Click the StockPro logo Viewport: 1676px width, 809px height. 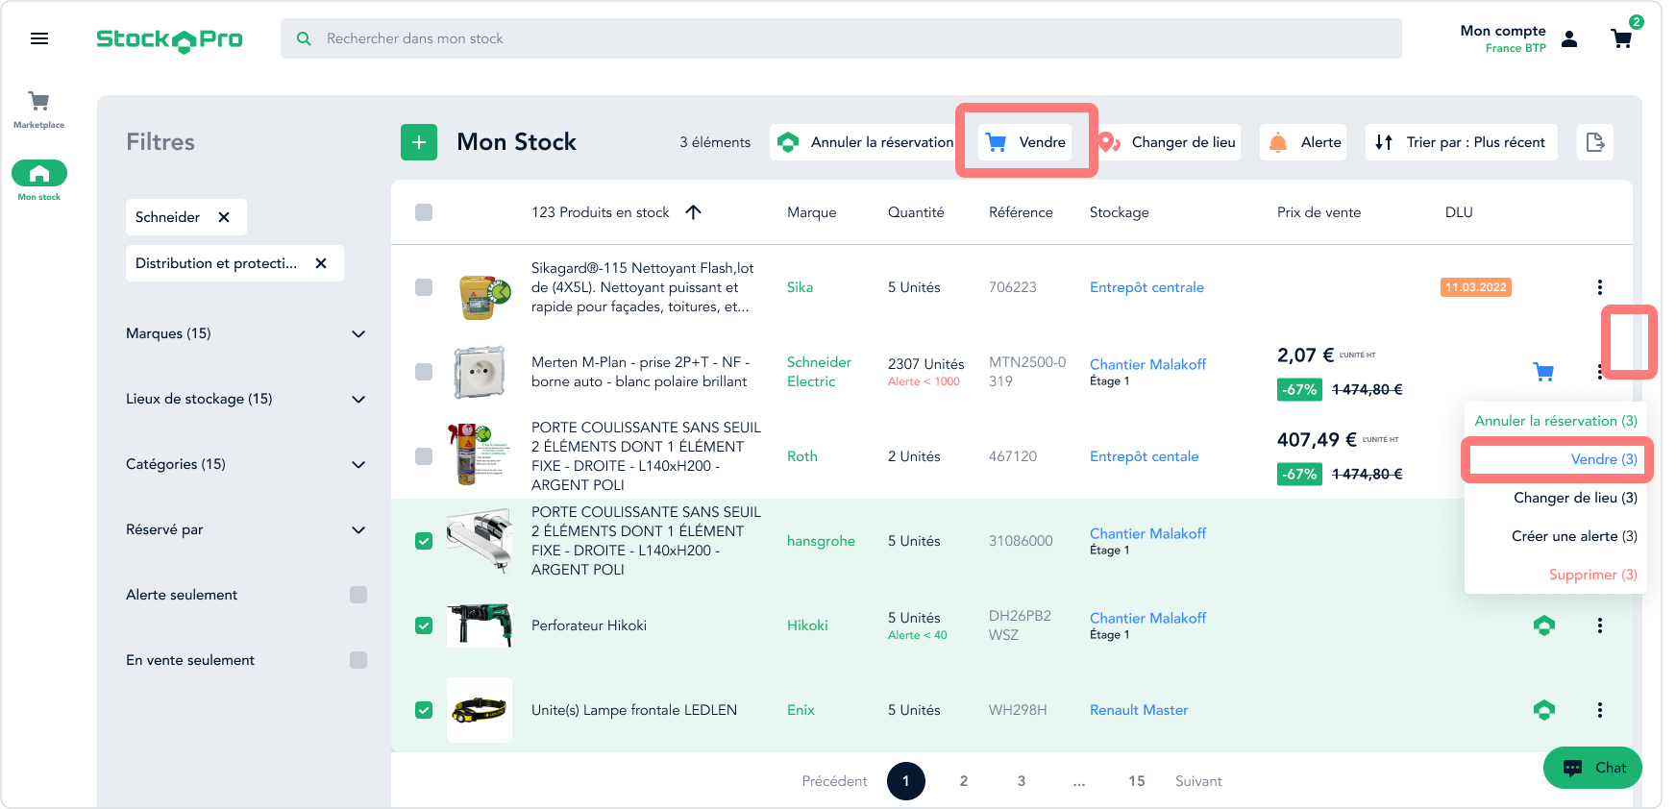tap(169, 39)
